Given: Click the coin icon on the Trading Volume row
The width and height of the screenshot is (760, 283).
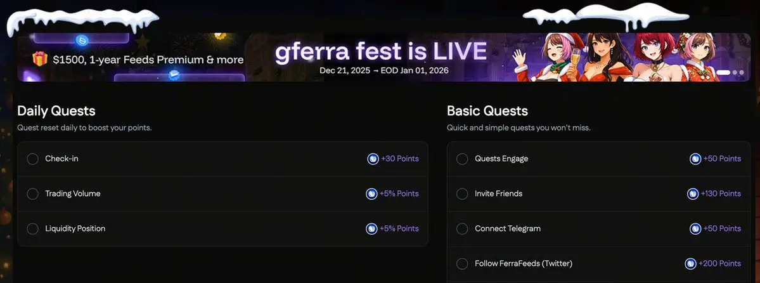Looking at the screenshot, I should 372,194.
